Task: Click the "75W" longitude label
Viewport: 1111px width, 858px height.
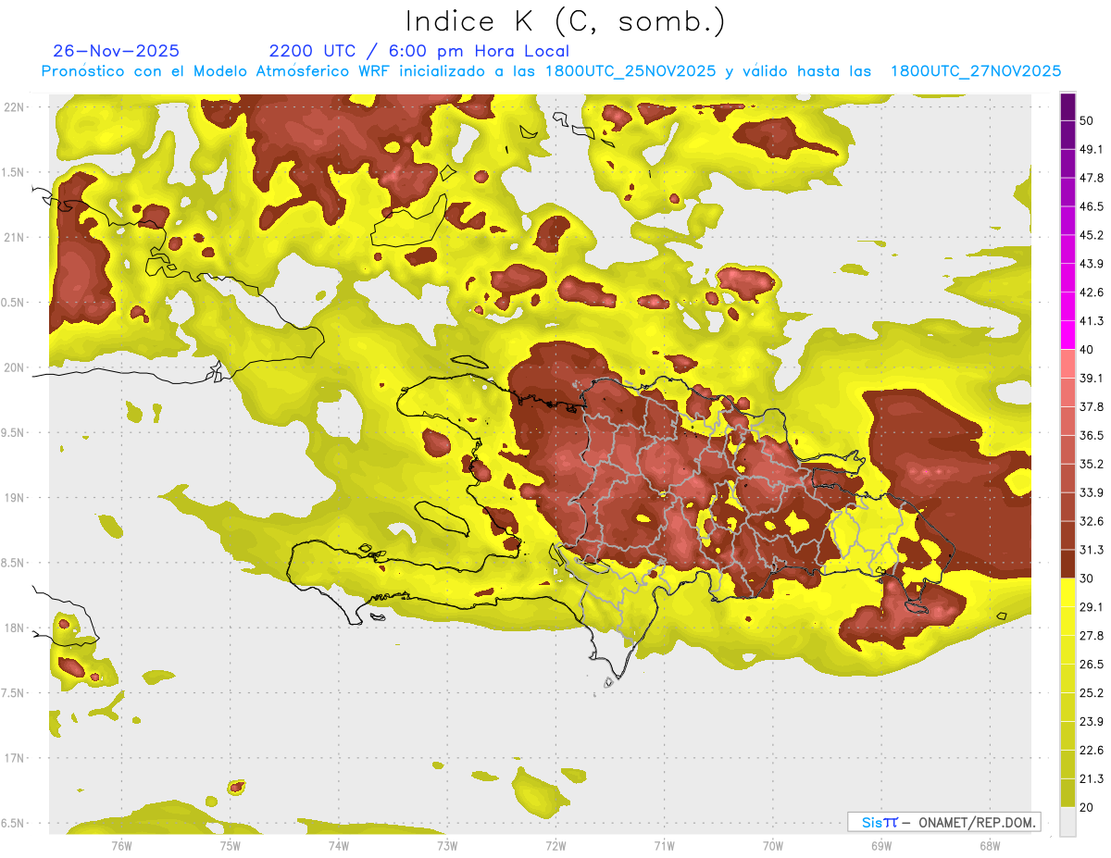Action: pos(231,845)
